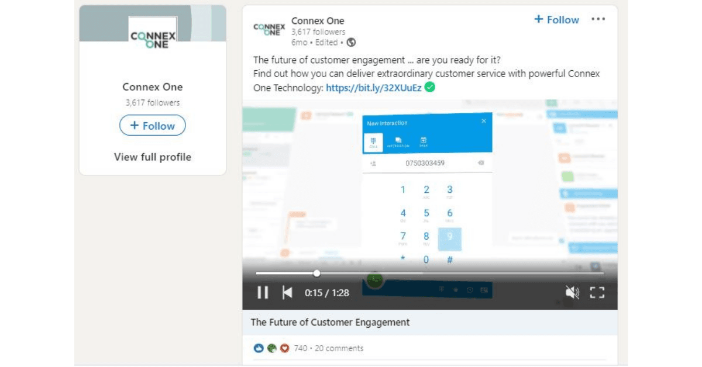Open The Future of Customer Engagement title
This screenshot has height=367, width=702.
330,322
